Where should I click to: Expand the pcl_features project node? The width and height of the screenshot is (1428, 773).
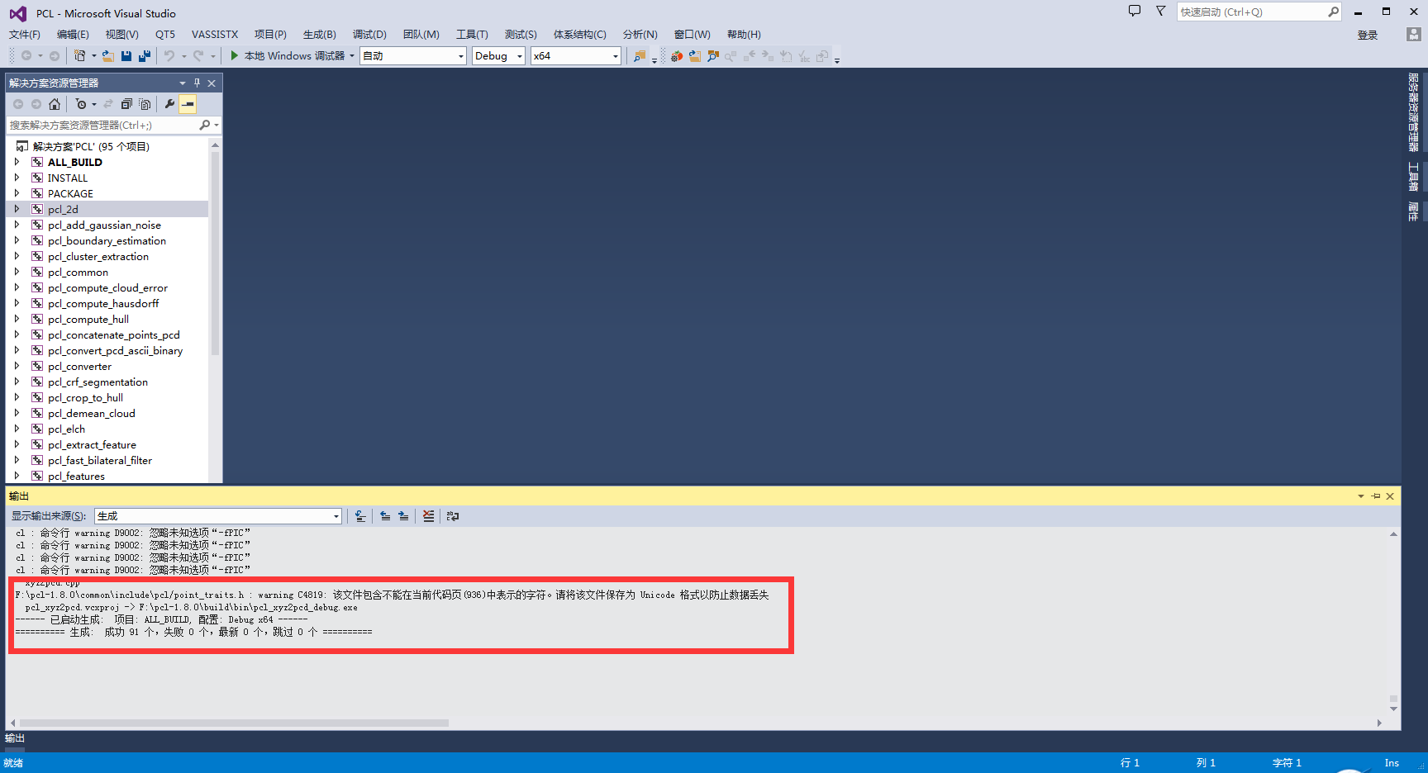tap(17, 476)
